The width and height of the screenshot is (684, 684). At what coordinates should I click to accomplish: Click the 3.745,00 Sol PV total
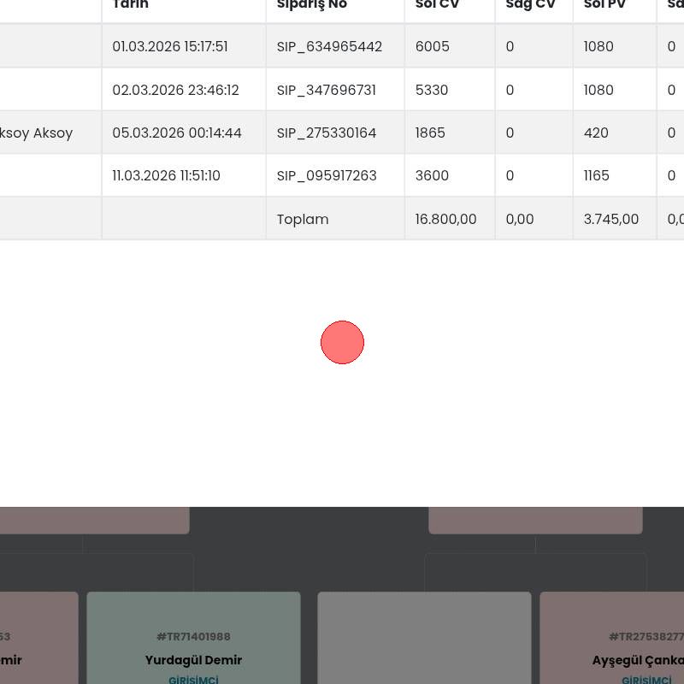click(610, 219)
